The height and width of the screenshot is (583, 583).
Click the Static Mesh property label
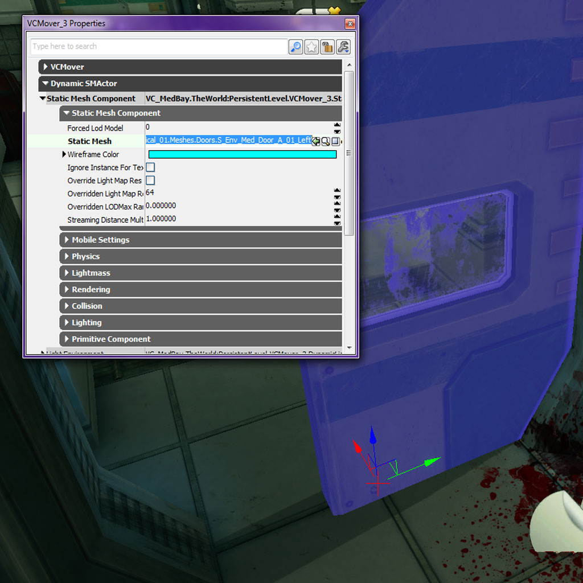click(89, 141)
